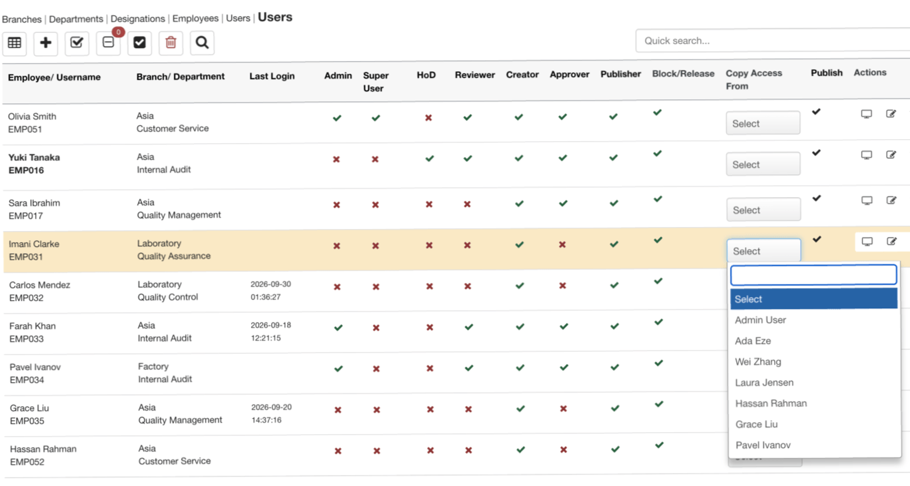Toggle Approver cross for Carlos Mendez
Screen dimensions: 910x486
(x=563, y=286)
